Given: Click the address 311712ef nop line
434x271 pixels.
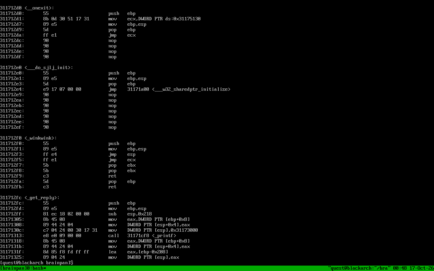Looking at the screenshot, I should click(58, 127).
